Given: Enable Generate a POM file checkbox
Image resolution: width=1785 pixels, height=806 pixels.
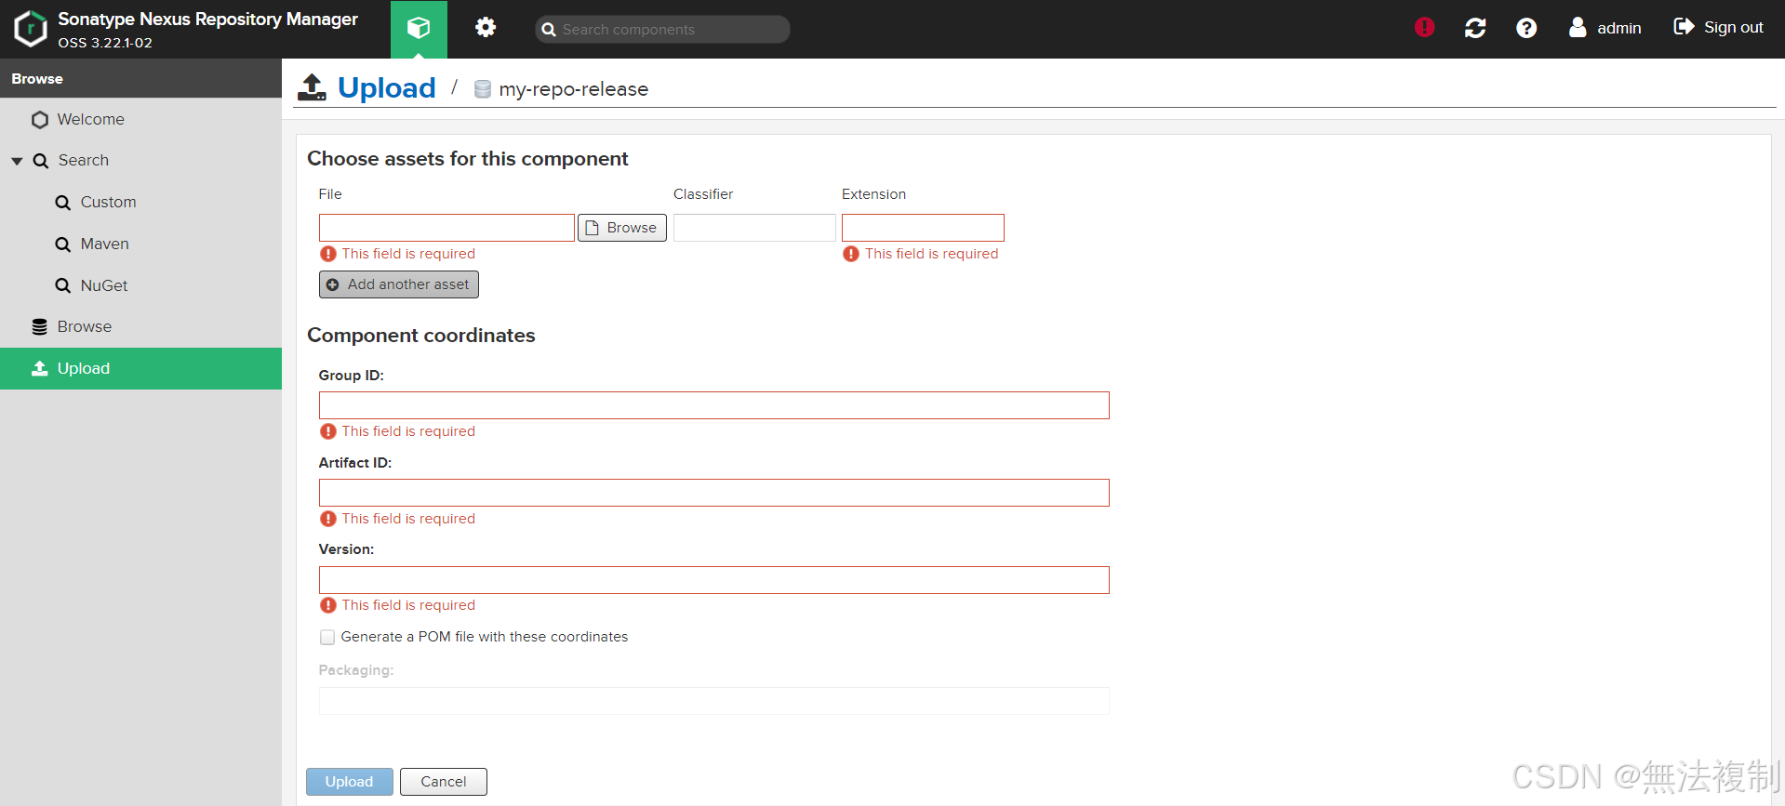Looking at the screenshot, I should click(327, 638).
